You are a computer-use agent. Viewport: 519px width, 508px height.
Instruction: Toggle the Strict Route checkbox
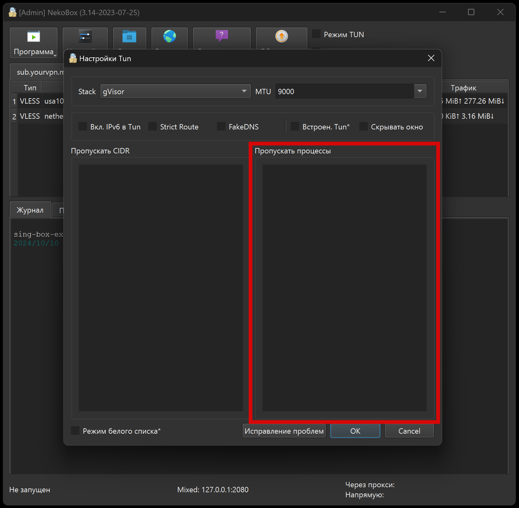click(153, 127)
